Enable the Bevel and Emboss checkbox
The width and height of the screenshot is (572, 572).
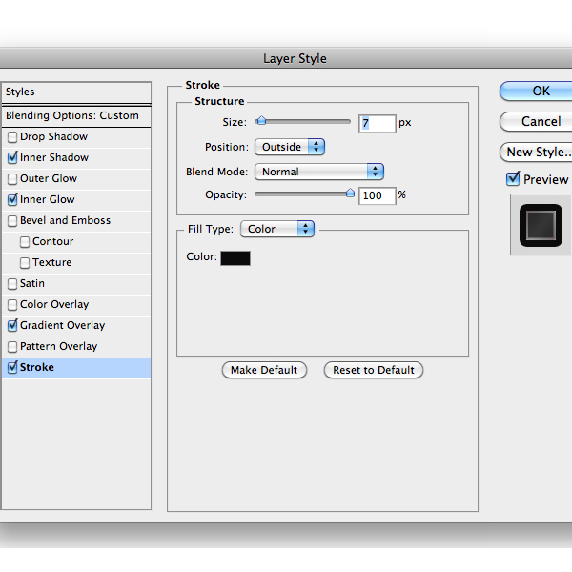(x=12, y=221)
